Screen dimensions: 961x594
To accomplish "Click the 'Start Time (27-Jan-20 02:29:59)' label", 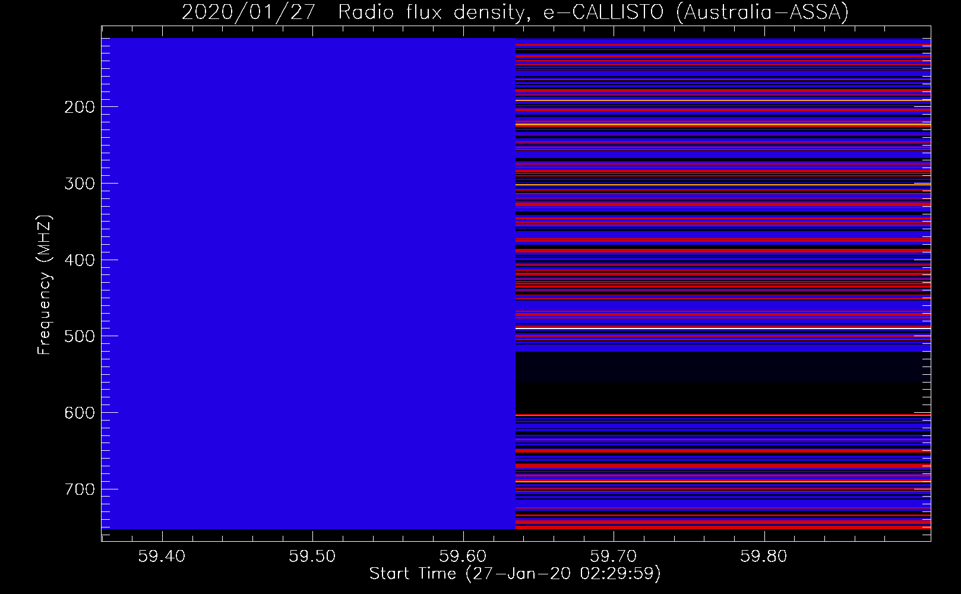I will point(515,574).
